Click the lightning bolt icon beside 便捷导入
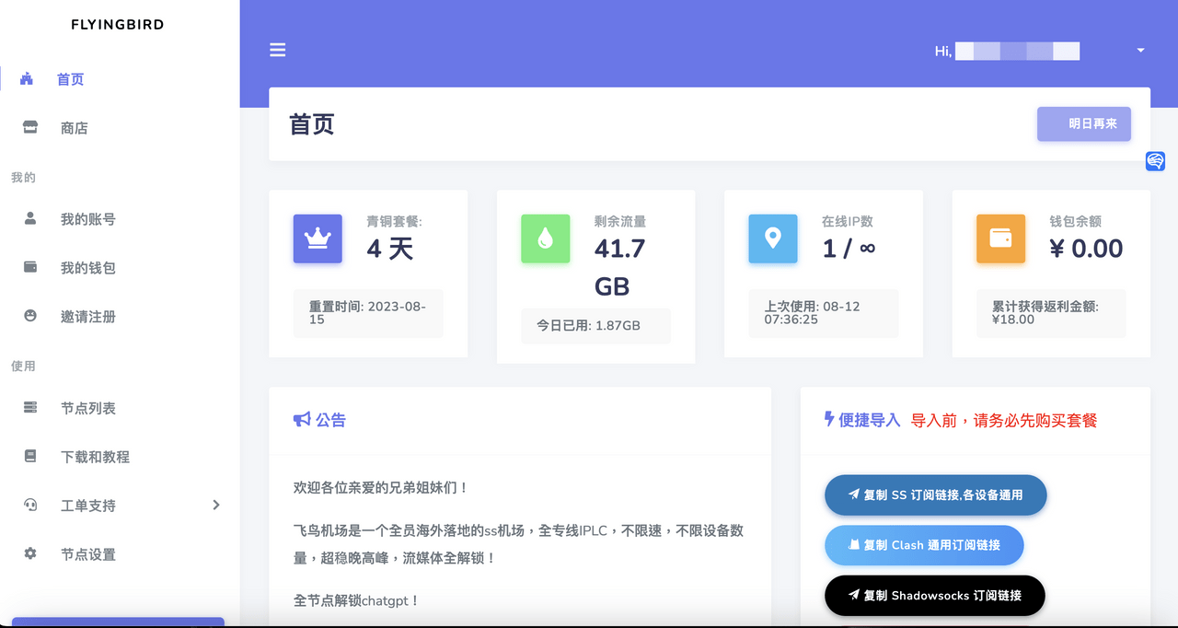Viewport: 1178px width, 628px height. (829, 420)
